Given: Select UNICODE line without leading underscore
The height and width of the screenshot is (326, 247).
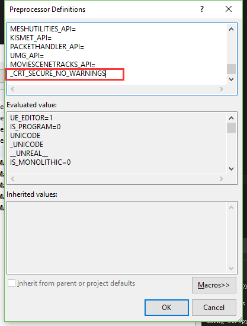Looking at the screenshot, I should tap(25, 136).
